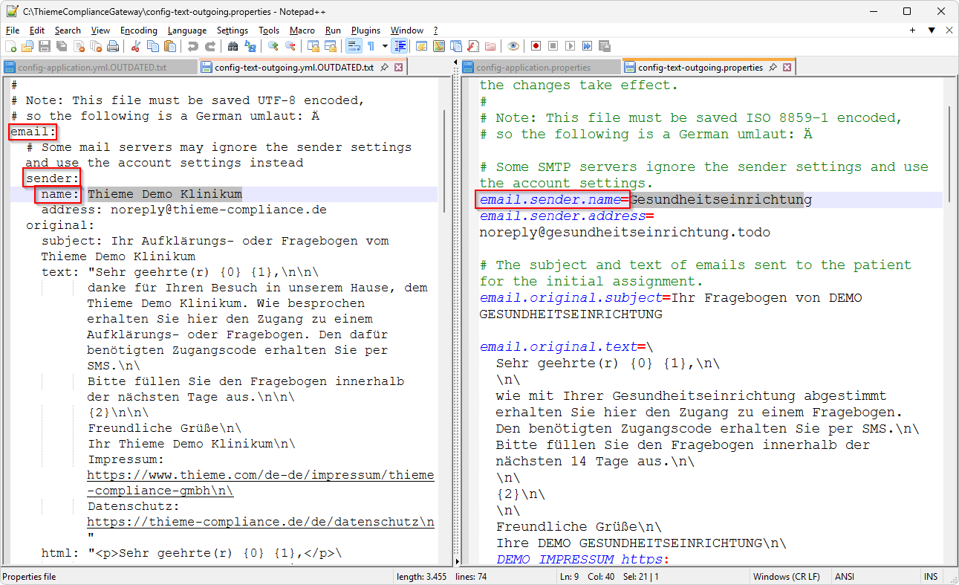Image resolution: width=959 pixels, height=585 pixels.
Task: Click the Zoom In magnifier icon
Action: pyautogui.click(x=273, y=46)
